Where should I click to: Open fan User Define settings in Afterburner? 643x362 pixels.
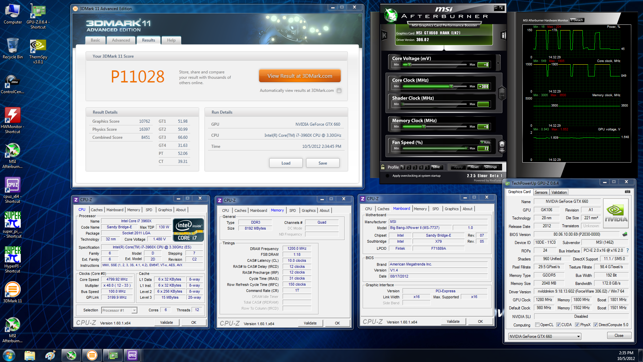[x=502, y=146]
